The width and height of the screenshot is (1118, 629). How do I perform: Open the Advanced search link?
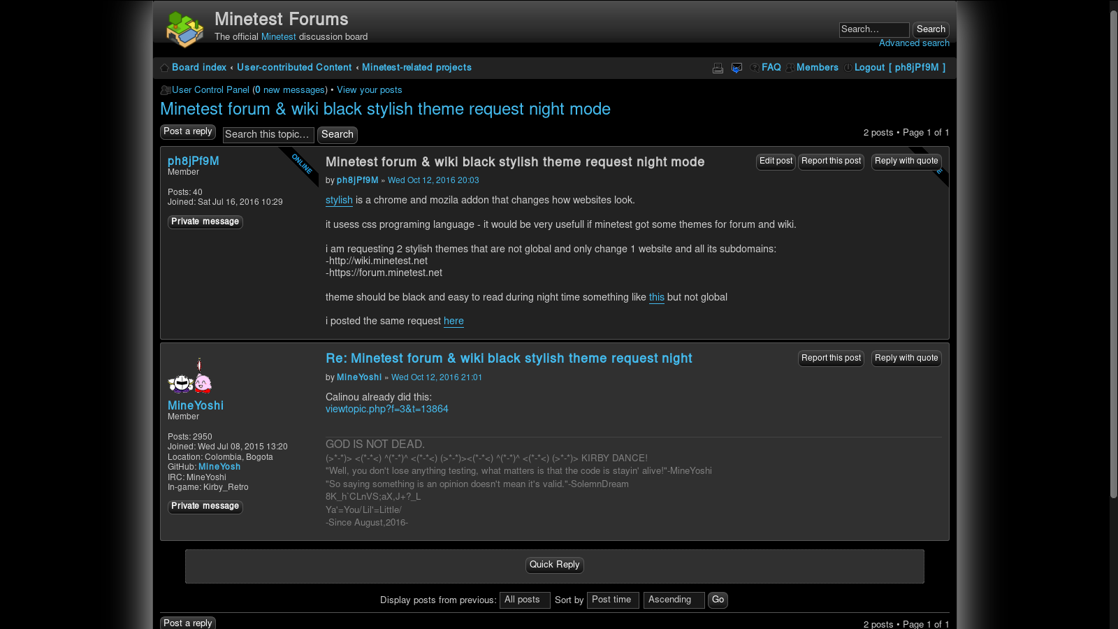point(913,43)
